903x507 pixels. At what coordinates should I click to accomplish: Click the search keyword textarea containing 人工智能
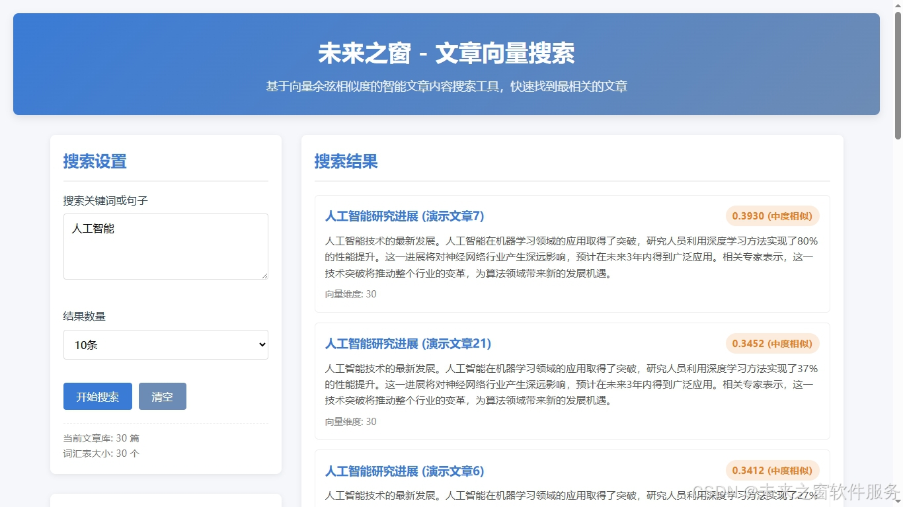coord(165,247)
